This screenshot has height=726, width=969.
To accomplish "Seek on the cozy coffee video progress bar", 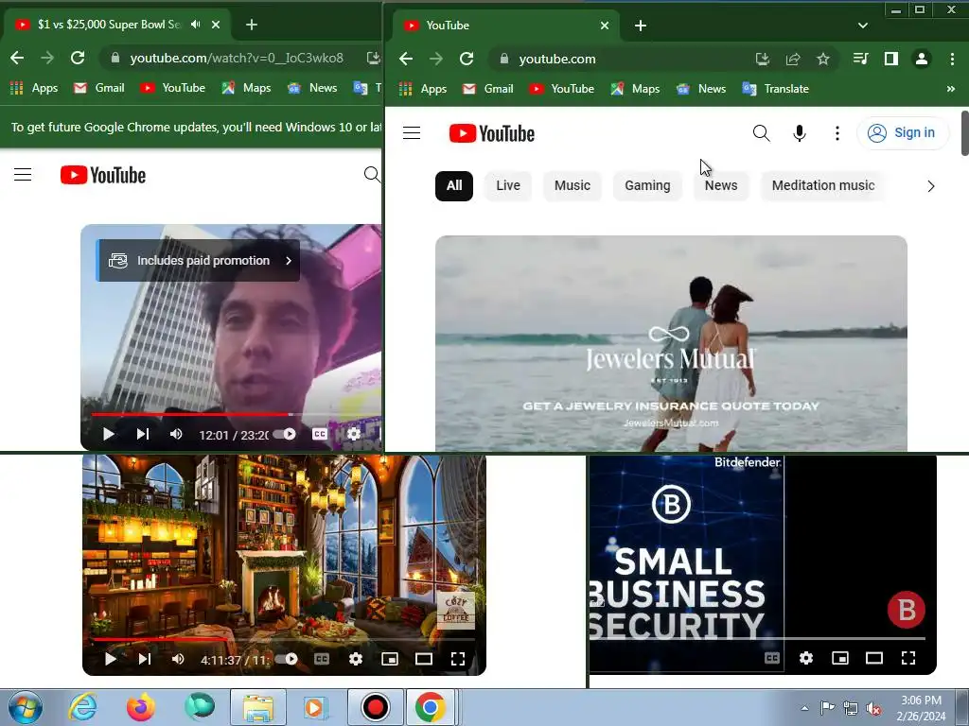I will [x=284, y=640].
